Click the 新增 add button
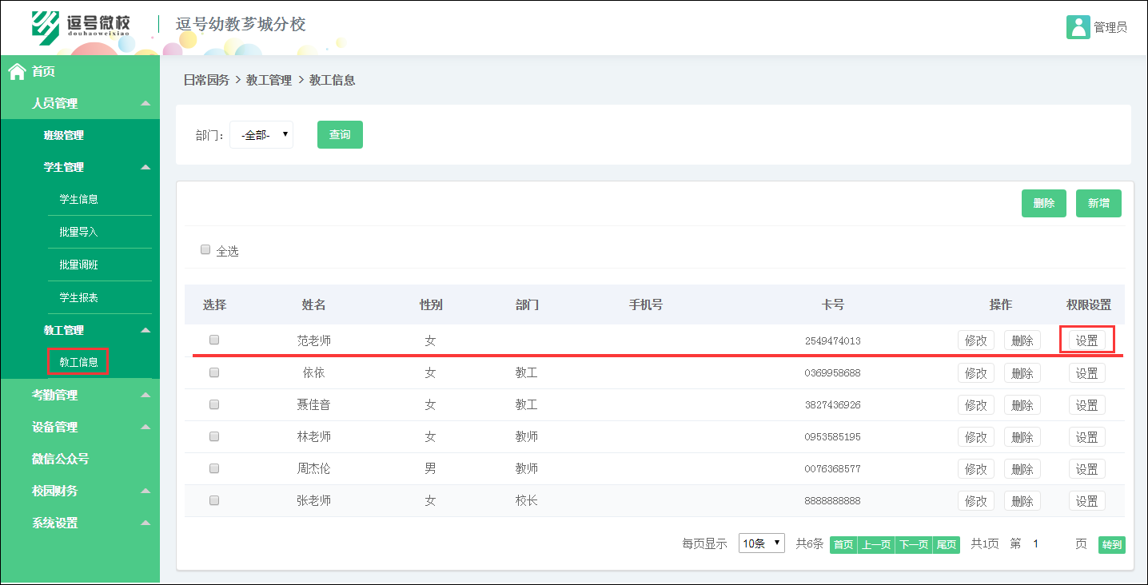The height and width of the screenshot is (585, 1148). coord(1098,203)
